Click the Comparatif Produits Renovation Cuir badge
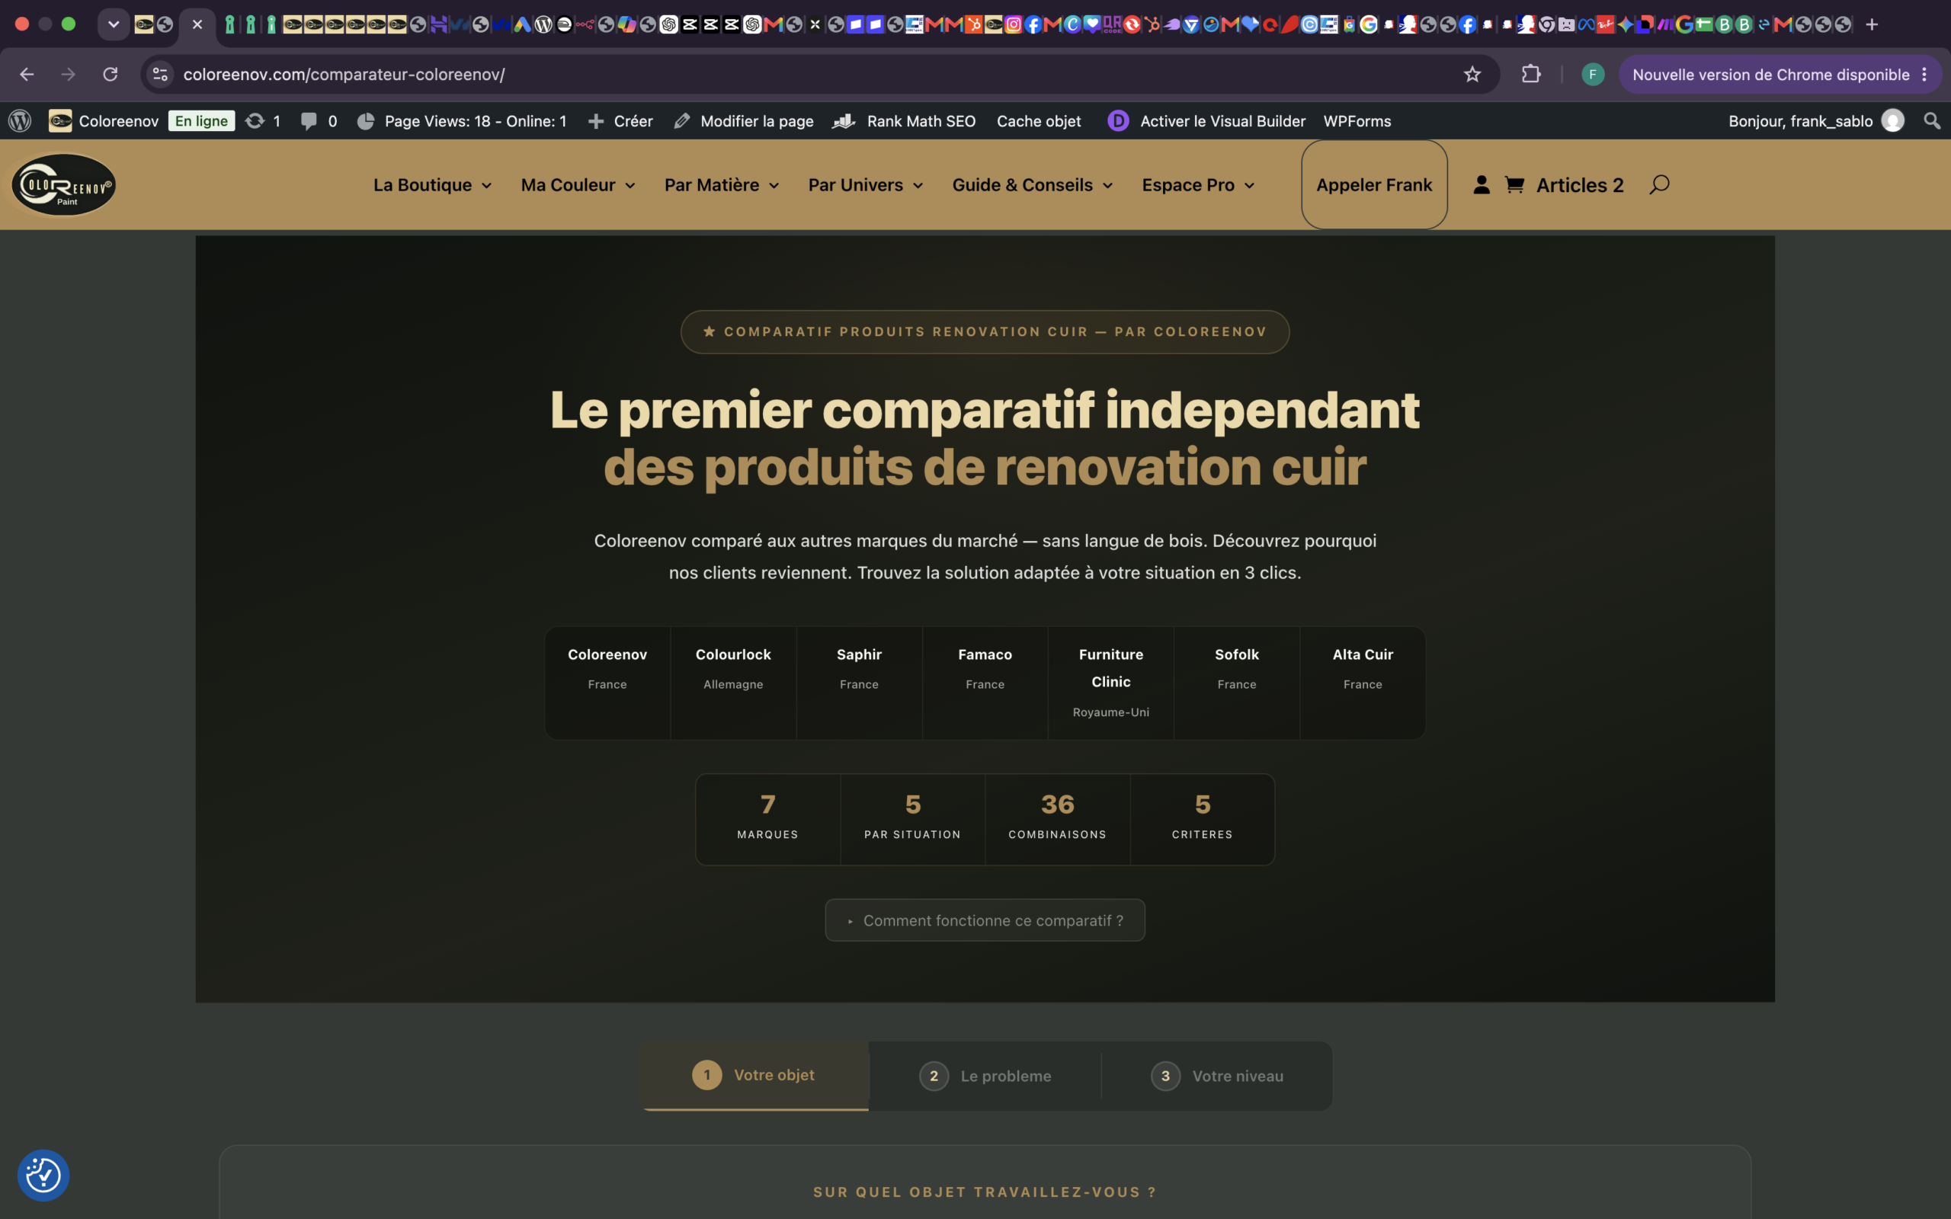 pos(985,331)
